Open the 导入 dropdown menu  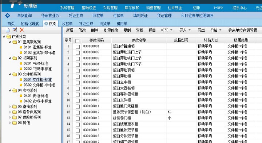[185, 30]
